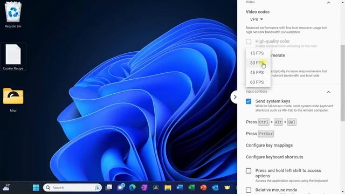Image resolution: width=345 pixels, height=194 pixels.
Task: Open Configure keyboard shortcuts
Action: click(x=274, y=157)
